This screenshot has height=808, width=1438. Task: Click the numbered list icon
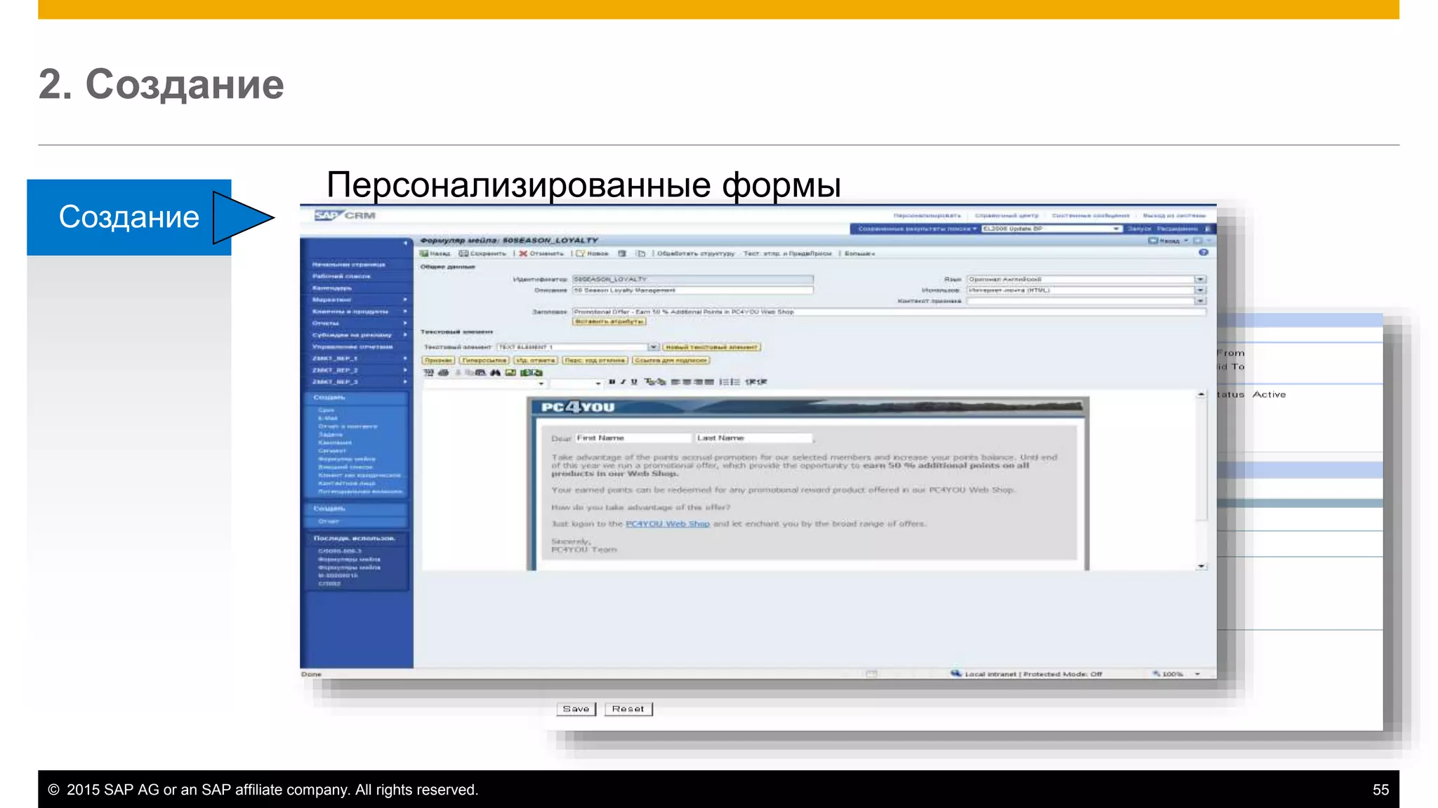pyautogui.click(x=724, y=382)
